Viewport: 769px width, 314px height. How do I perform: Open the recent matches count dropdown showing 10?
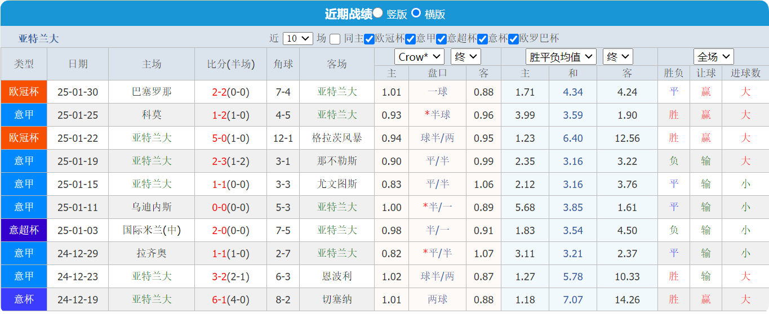pyautogui.click(x=298, y=39)
